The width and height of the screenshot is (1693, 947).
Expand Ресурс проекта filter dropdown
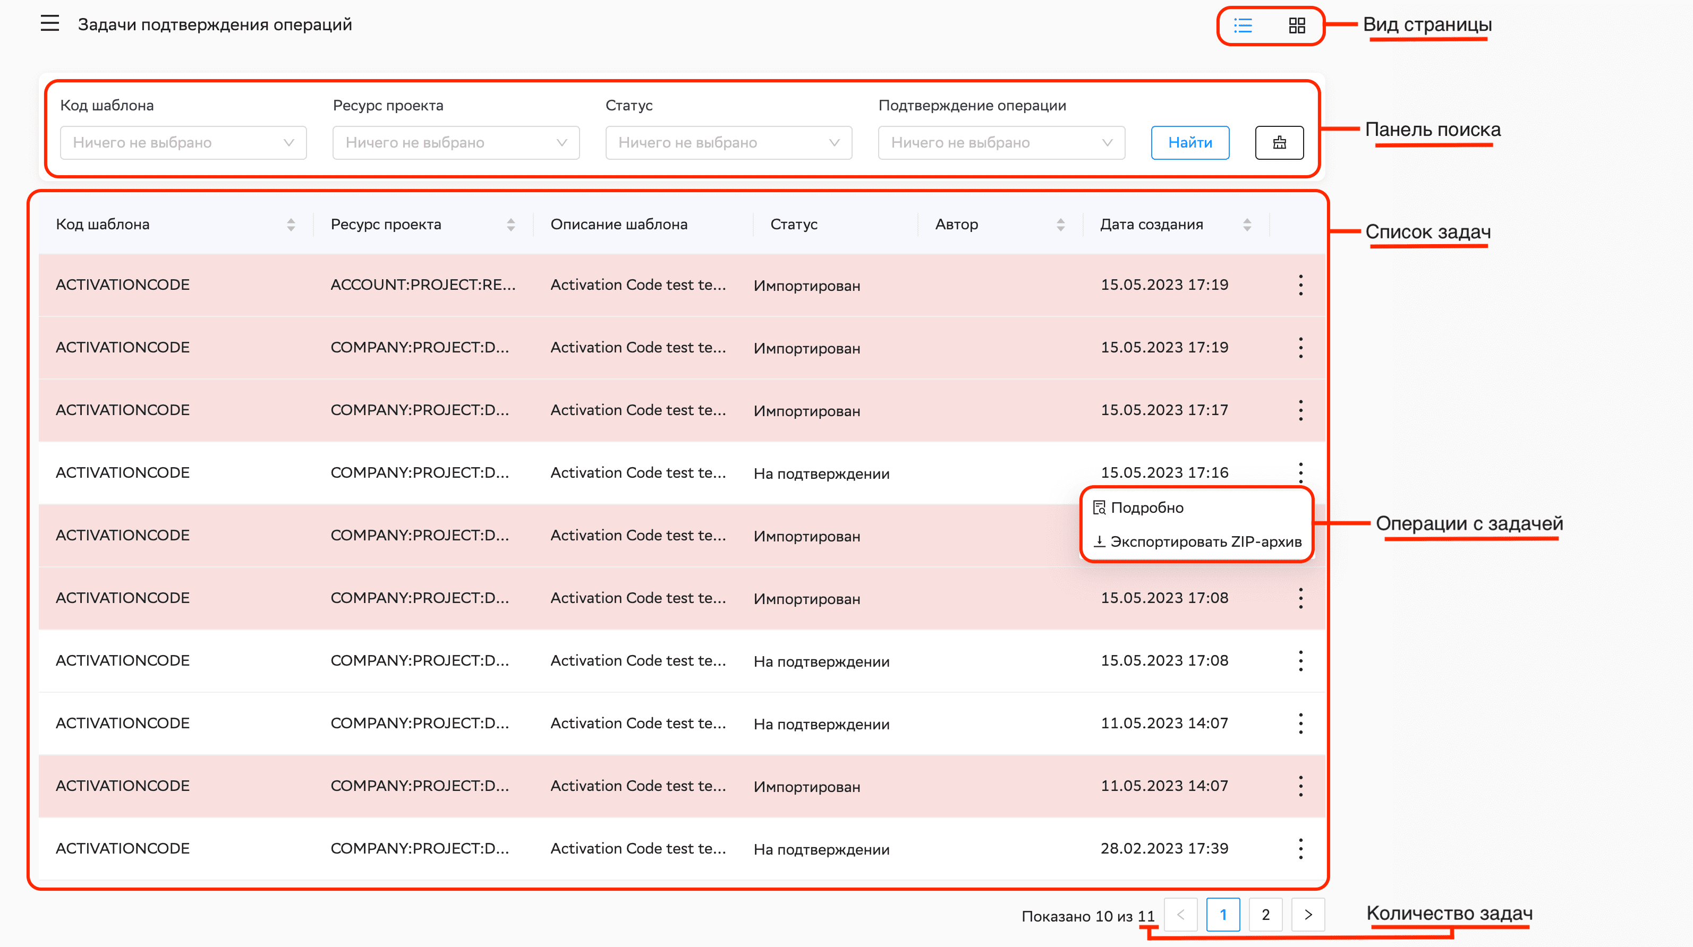pos(455,142)
